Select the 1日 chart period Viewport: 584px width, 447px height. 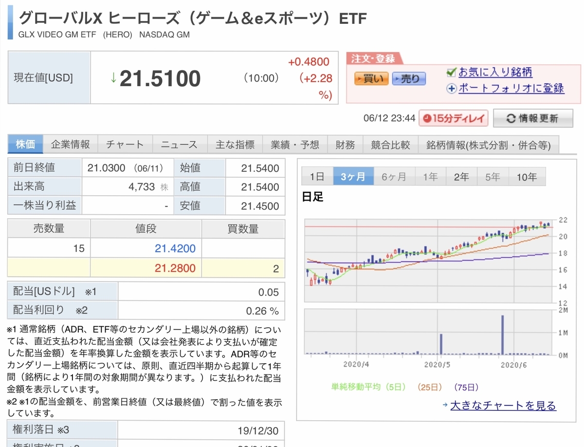(317, 177)
